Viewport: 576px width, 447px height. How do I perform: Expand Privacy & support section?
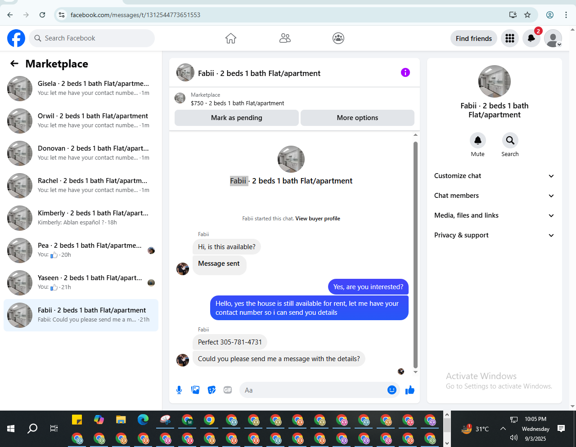tap(494, 235)
